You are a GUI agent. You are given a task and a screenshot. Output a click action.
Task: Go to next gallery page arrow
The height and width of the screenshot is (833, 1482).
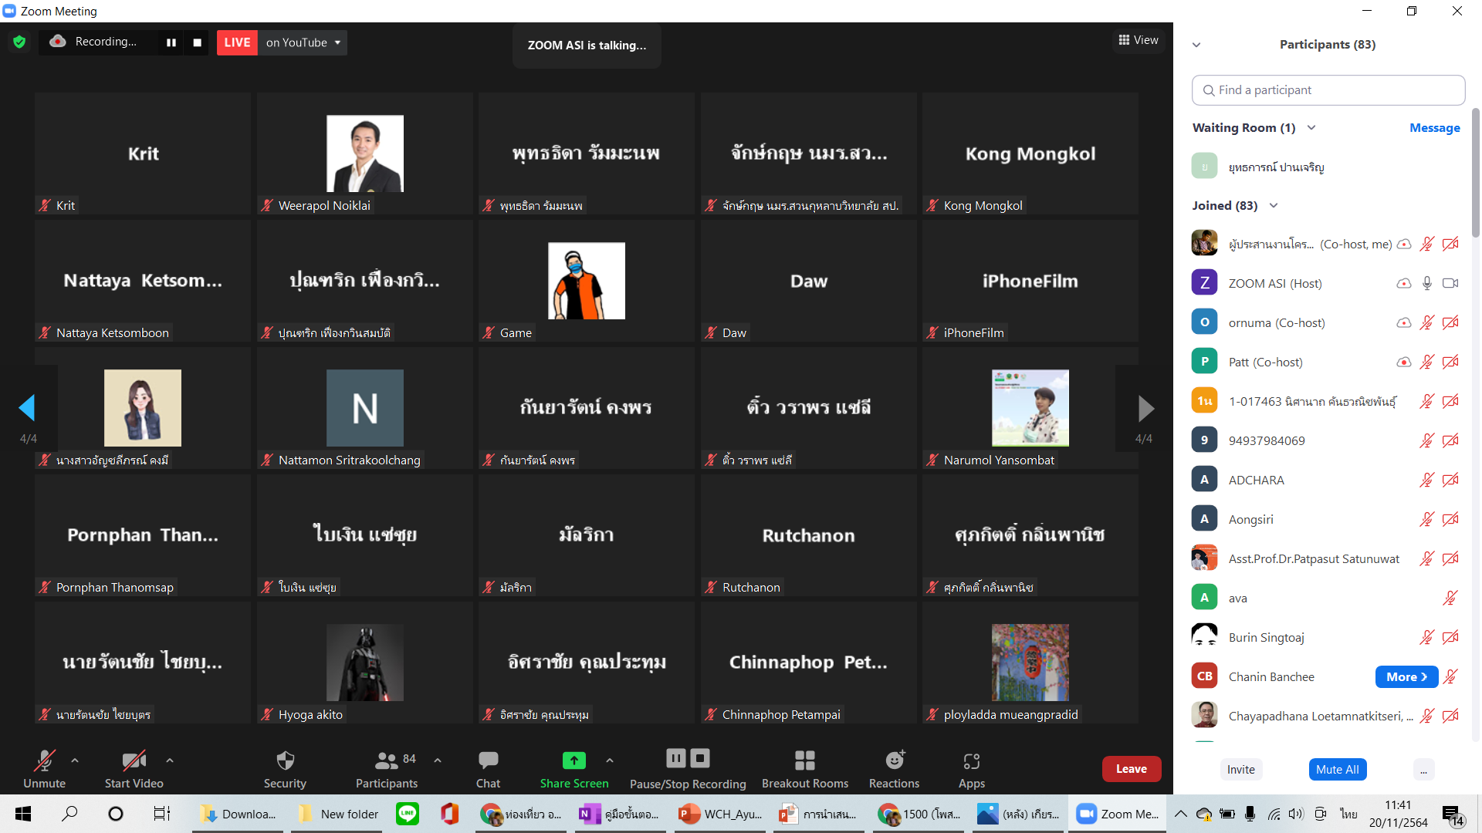[x=1146, y=408]
